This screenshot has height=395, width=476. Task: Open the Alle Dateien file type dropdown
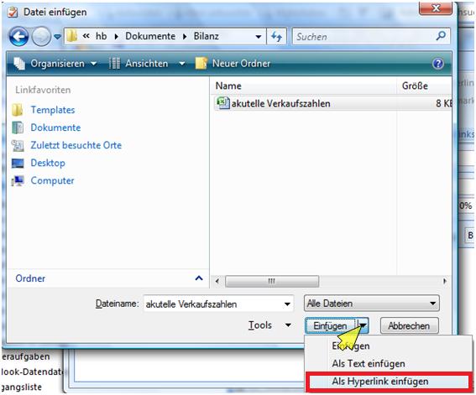(372, 303)
